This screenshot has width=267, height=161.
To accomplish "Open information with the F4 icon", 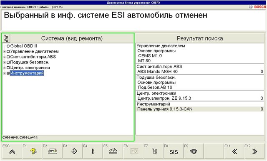I will coord(93,151).
